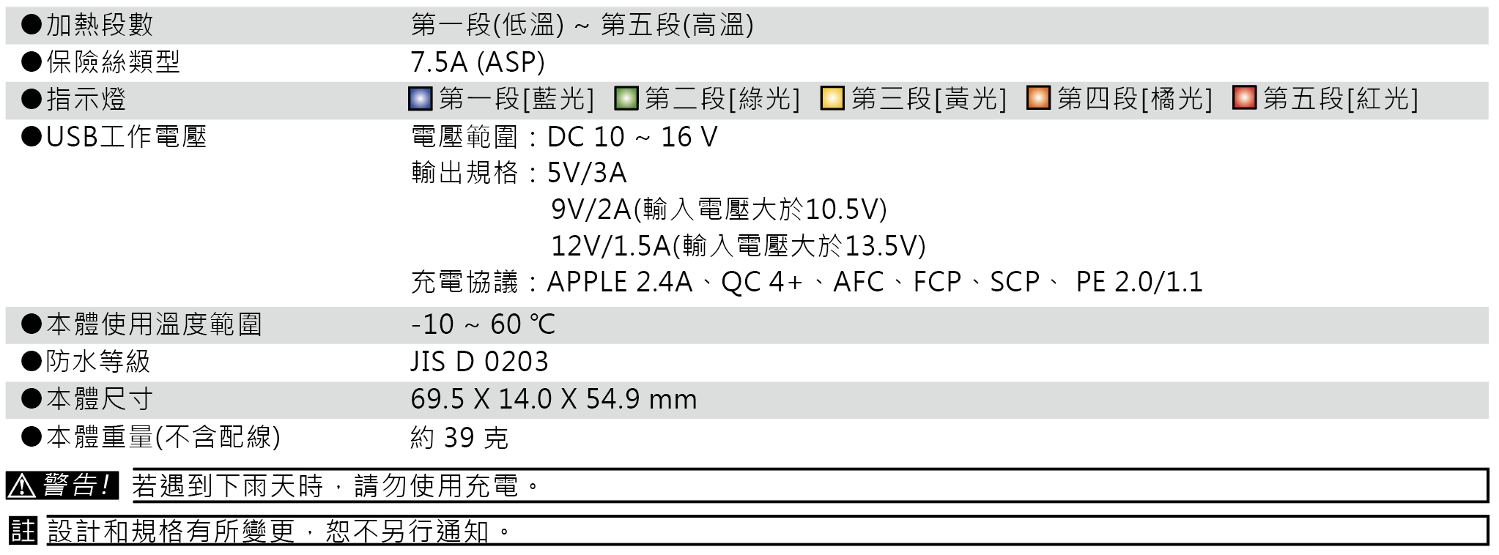Viewport: 1499px width, 555px height.
Task: Click the bullet beside 本體尺寸
Action: click(31, 399)
